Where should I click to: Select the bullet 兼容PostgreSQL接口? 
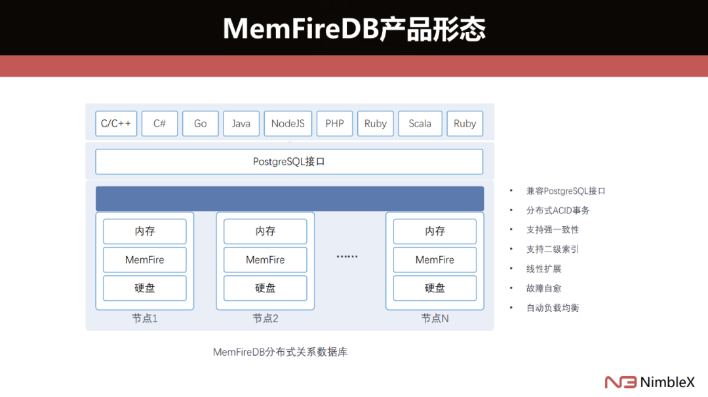click(565, 191)
